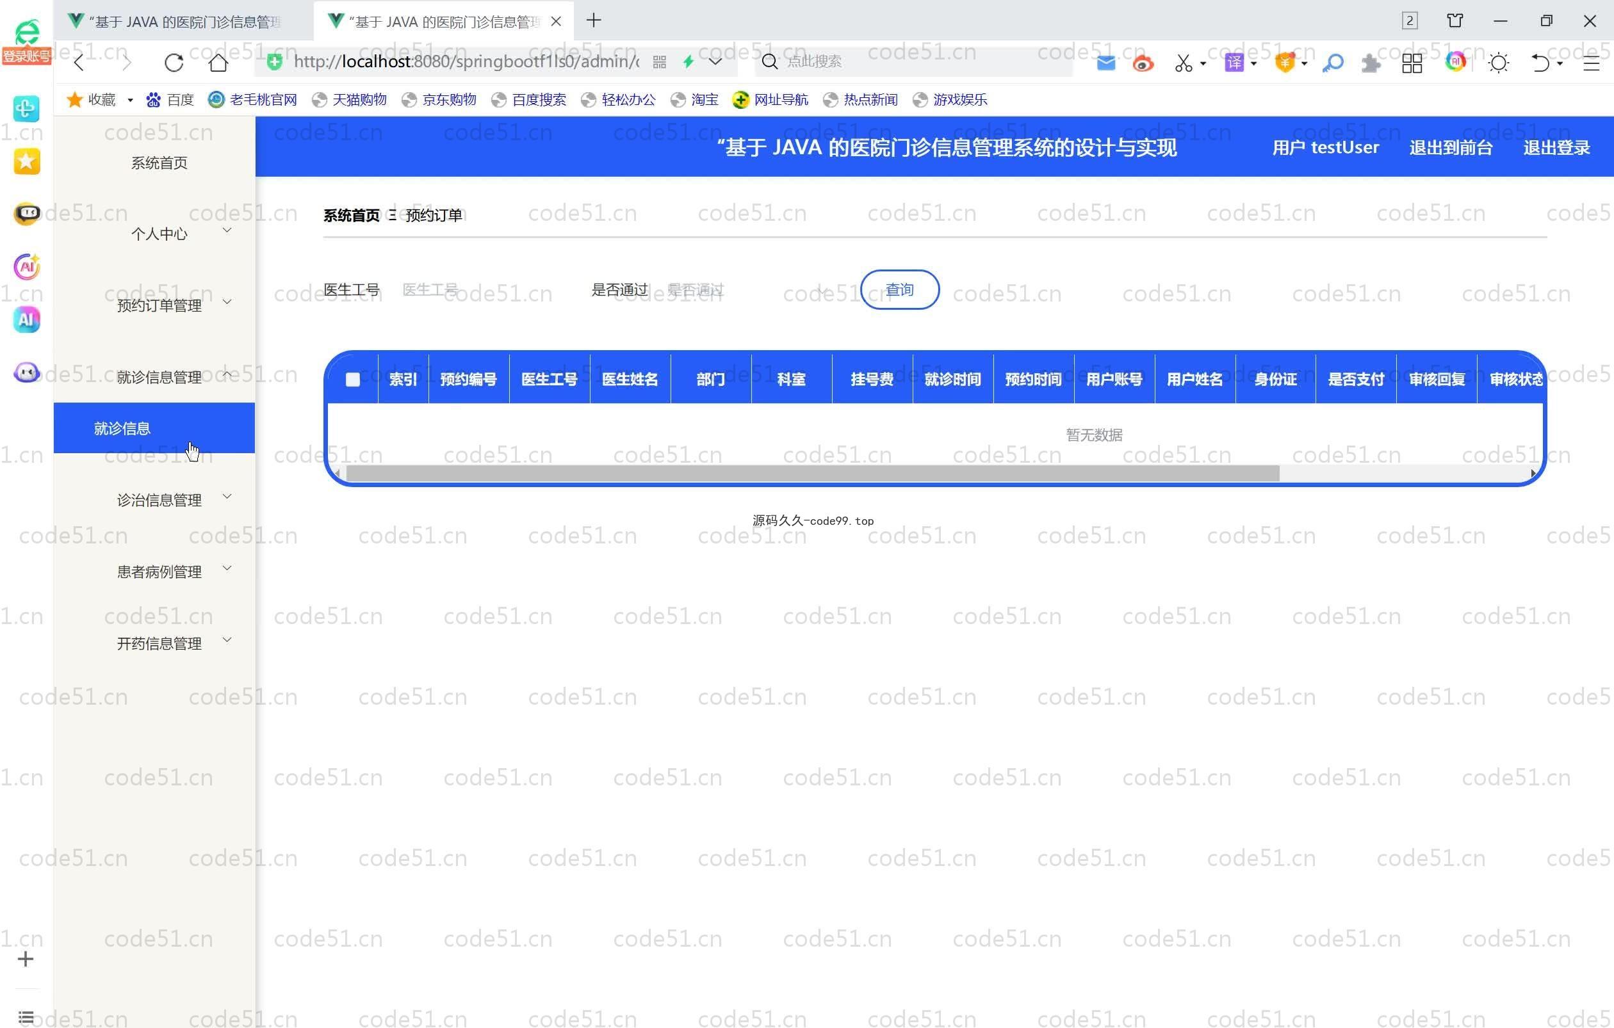Open the QR code icon in address bar
The width and height of the screenshot is (1614, 1028).
click(660, 62)
